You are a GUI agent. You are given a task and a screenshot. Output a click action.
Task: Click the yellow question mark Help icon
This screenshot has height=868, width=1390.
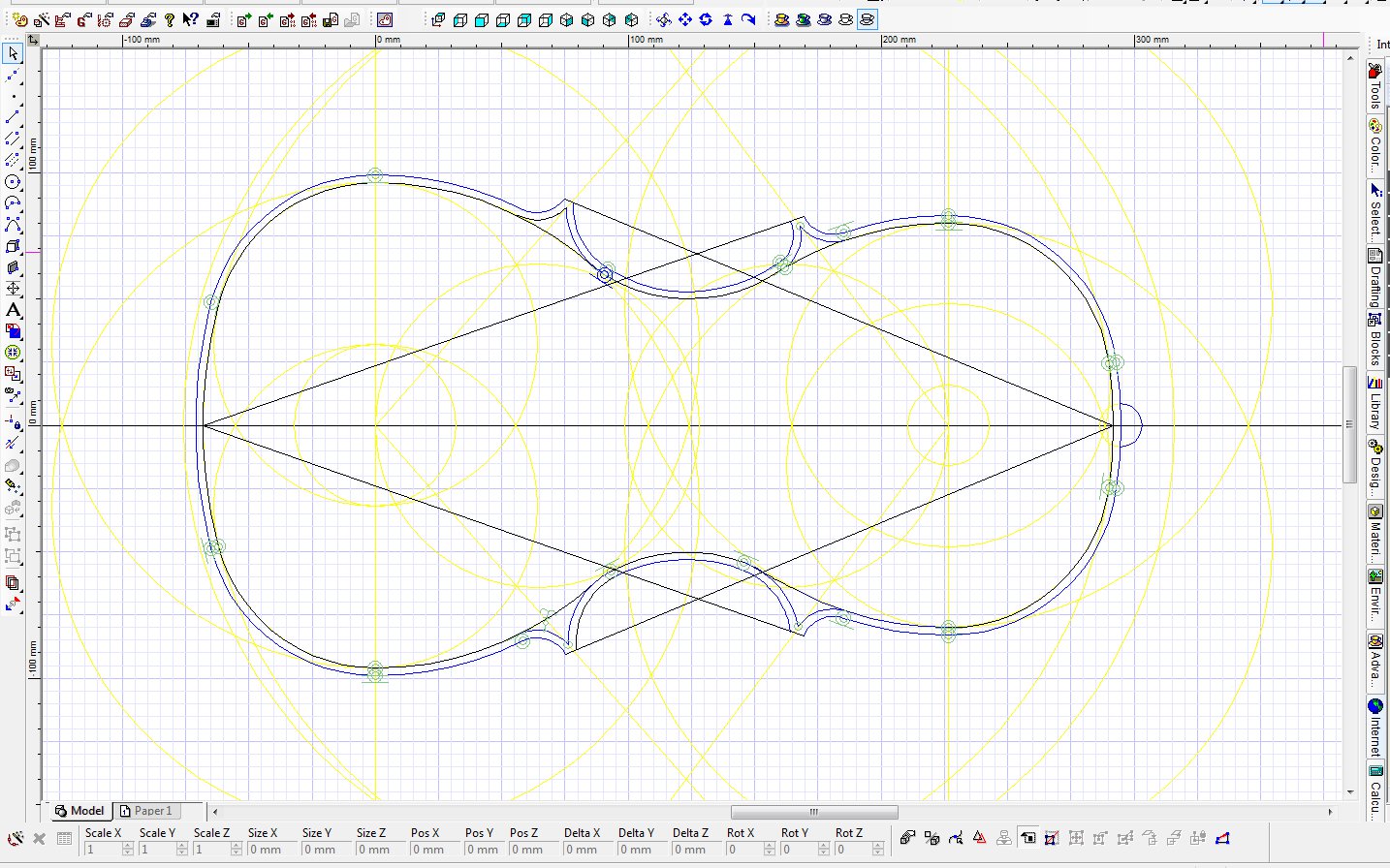[x=170, y=19]
